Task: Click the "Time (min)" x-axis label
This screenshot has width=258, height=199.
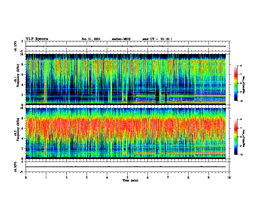Action: (130, 180)
